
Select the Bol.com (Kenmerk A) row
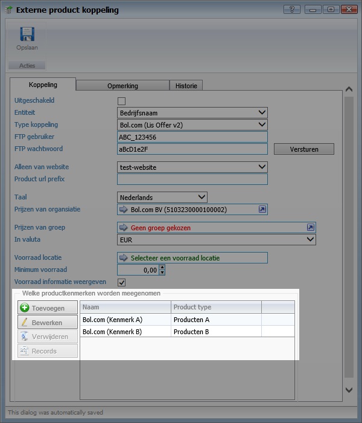(125, 320)
